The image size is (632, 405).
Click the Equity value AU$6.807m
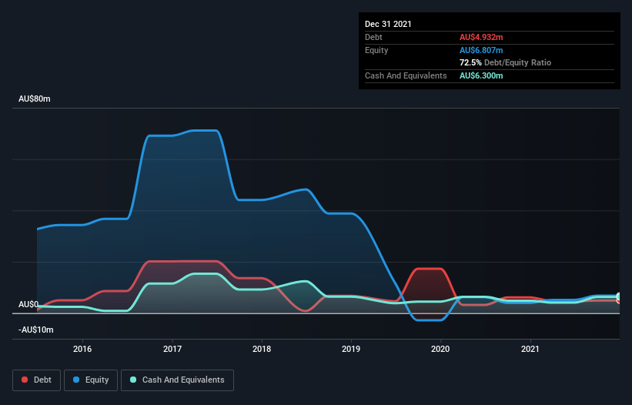pyautogui.click(x=481, y=50)
